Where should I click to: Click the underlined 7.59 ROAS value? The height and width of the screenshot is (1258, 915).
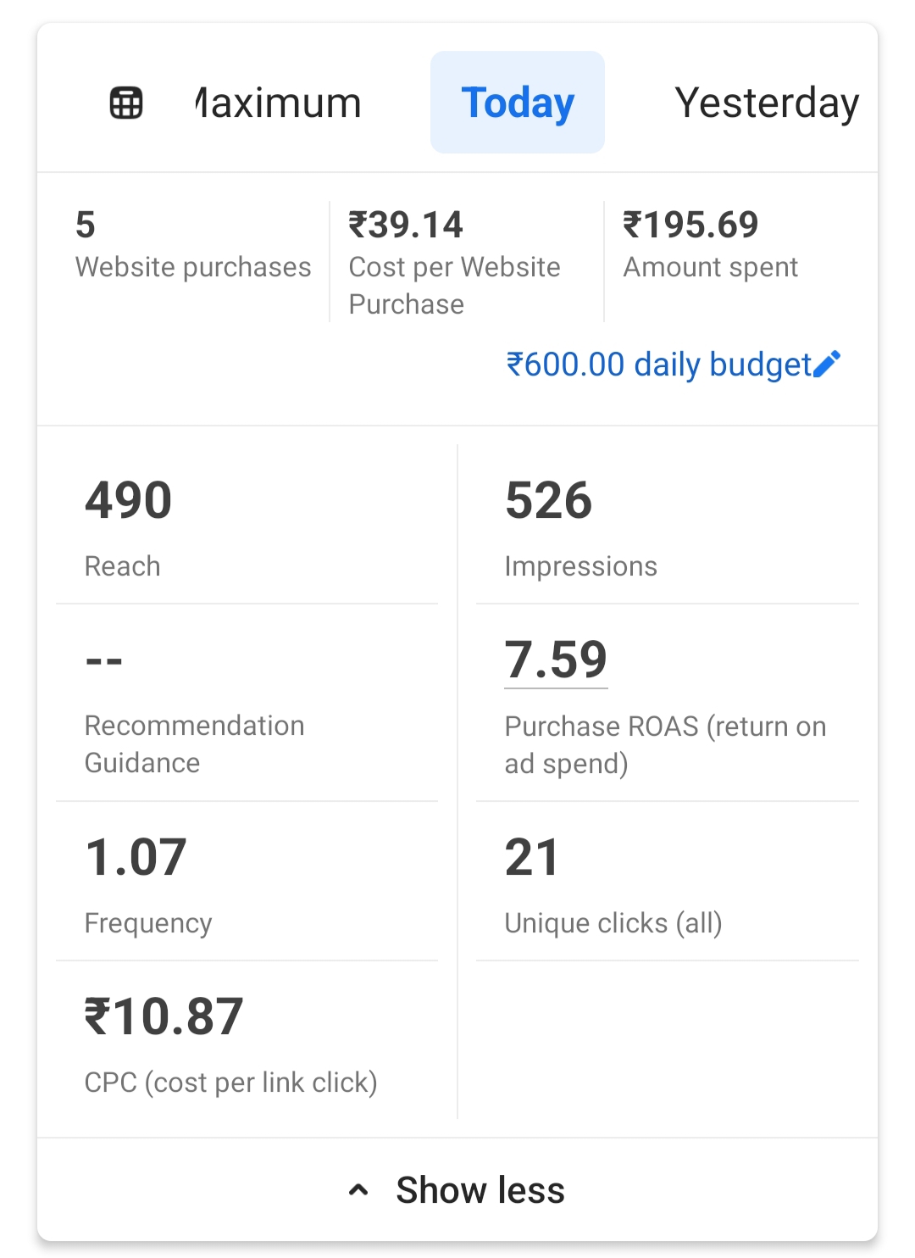(556, 660)
